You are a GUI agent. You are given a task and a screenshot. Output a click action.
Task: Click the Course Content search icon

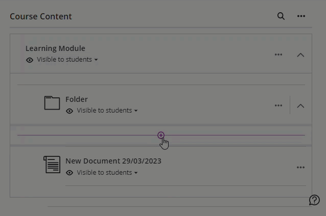pos(281,16)
